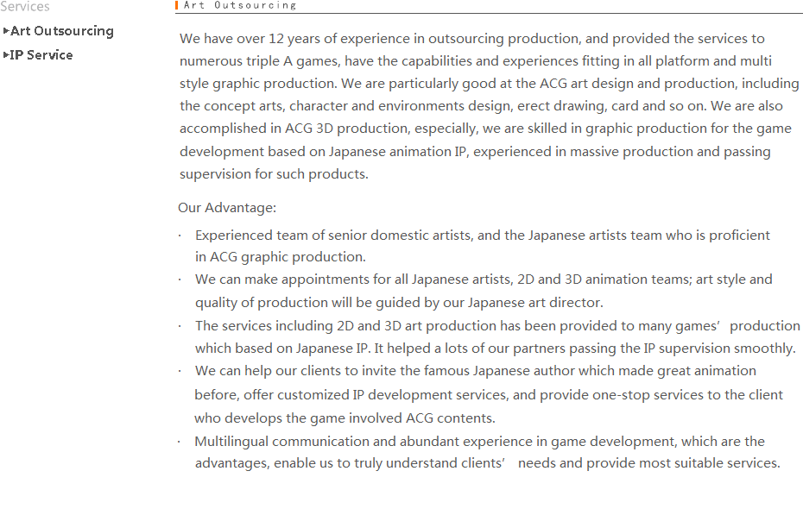803x515 pixels.
Task: Open the IP Service sidebar link
Action: coord(41,55)
